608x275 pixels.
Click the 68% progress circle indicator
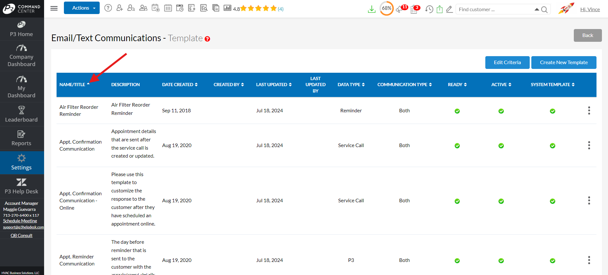(x=386, y=9)
